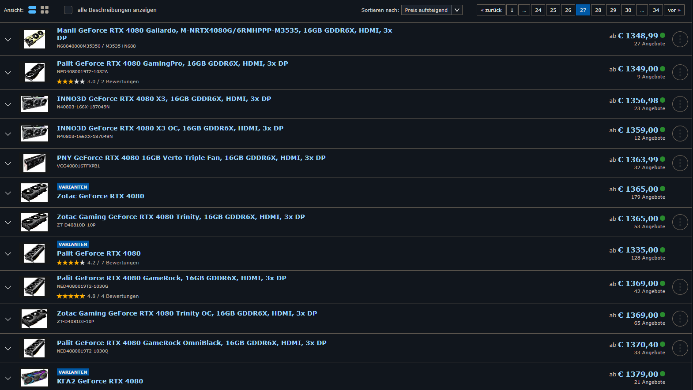The width and height of the screenshot is (693, 390).
Task: Enable 'alle Beschreibungen anzeigen' checkbox
Action: pos(68,10)
